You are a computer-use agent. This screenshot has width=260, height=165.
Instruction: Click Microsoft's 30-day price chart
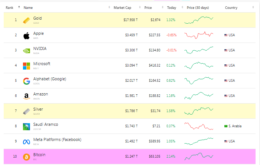pyautogui.click(x=199, y=65)
